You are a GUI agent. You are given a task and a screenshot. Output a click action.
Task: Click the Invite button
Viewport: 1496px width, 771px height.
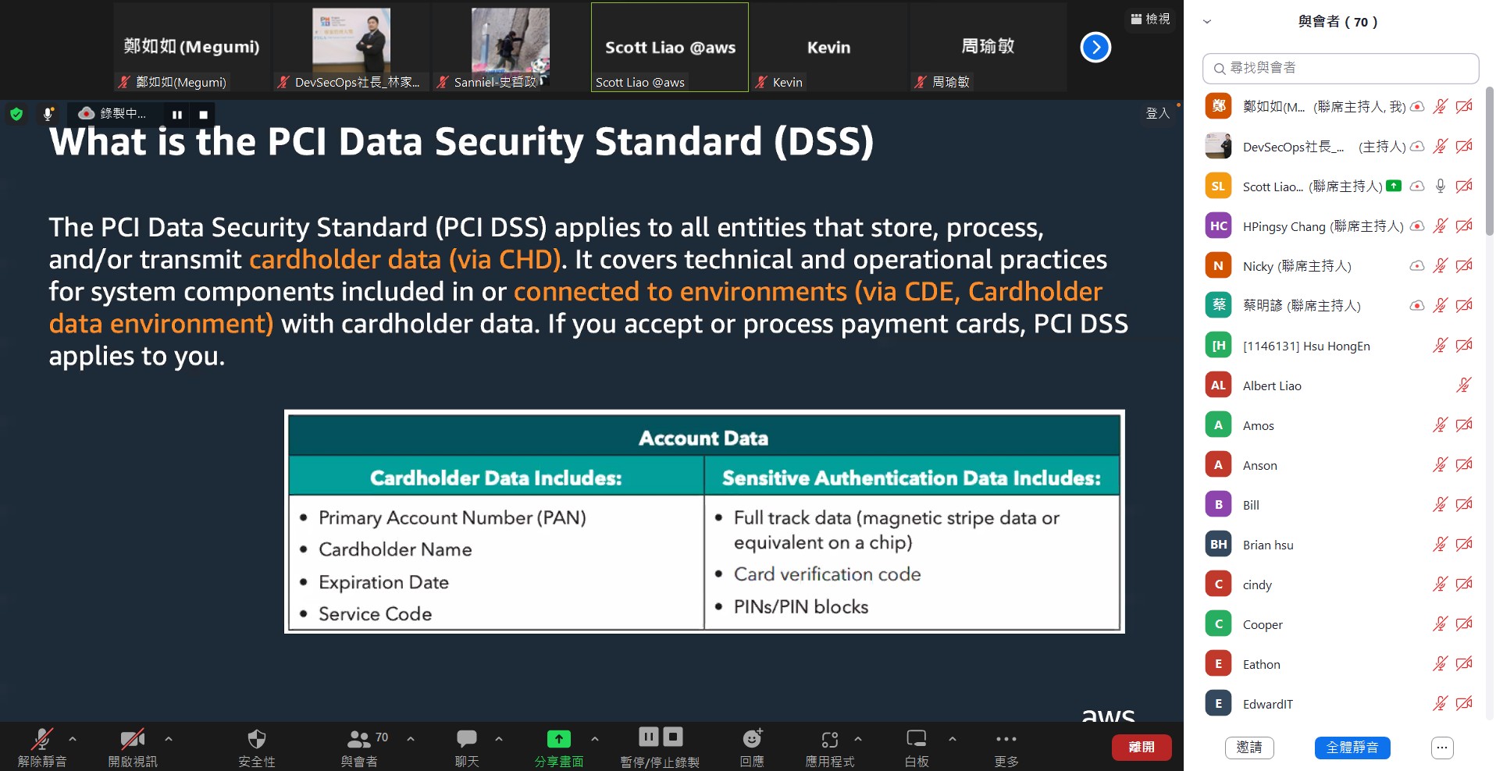point(1249,748)
